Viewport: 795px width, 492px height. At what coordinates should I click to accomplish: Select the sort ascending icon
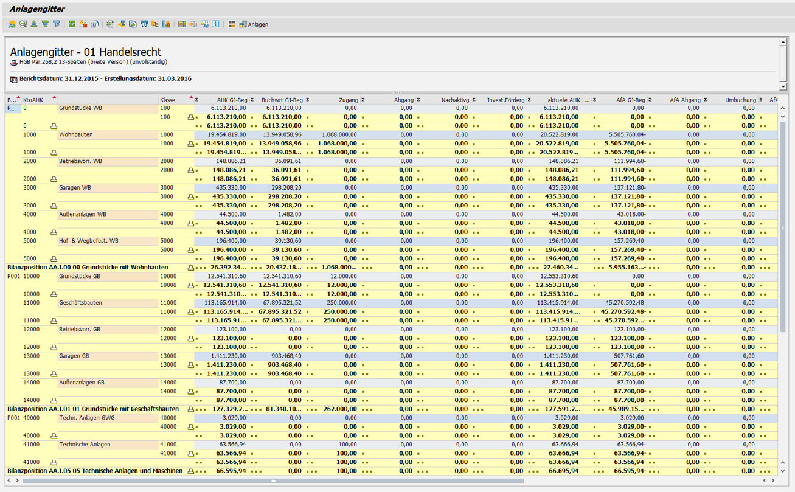point(33,24)
